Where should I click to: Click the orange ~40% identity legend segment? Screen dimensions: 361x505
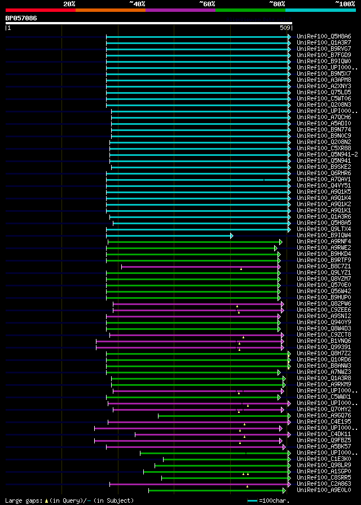111,10
